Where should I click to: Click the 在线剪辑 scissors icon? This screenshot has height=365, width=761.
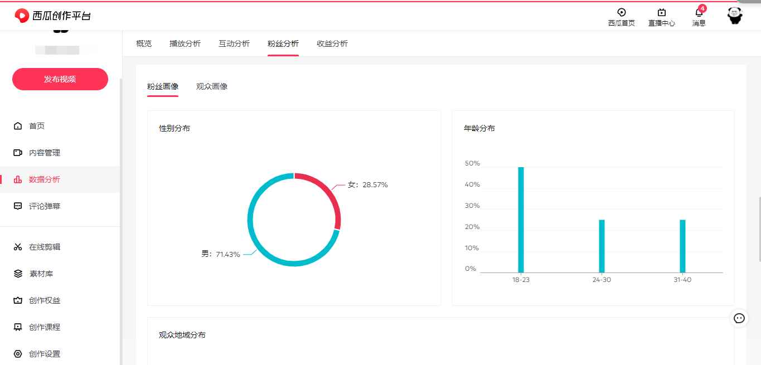coord(18,247)
